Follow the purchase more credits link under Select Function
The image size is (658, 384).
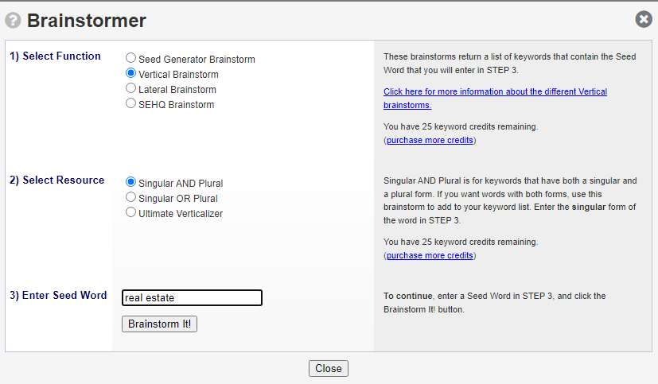[430, 140]
